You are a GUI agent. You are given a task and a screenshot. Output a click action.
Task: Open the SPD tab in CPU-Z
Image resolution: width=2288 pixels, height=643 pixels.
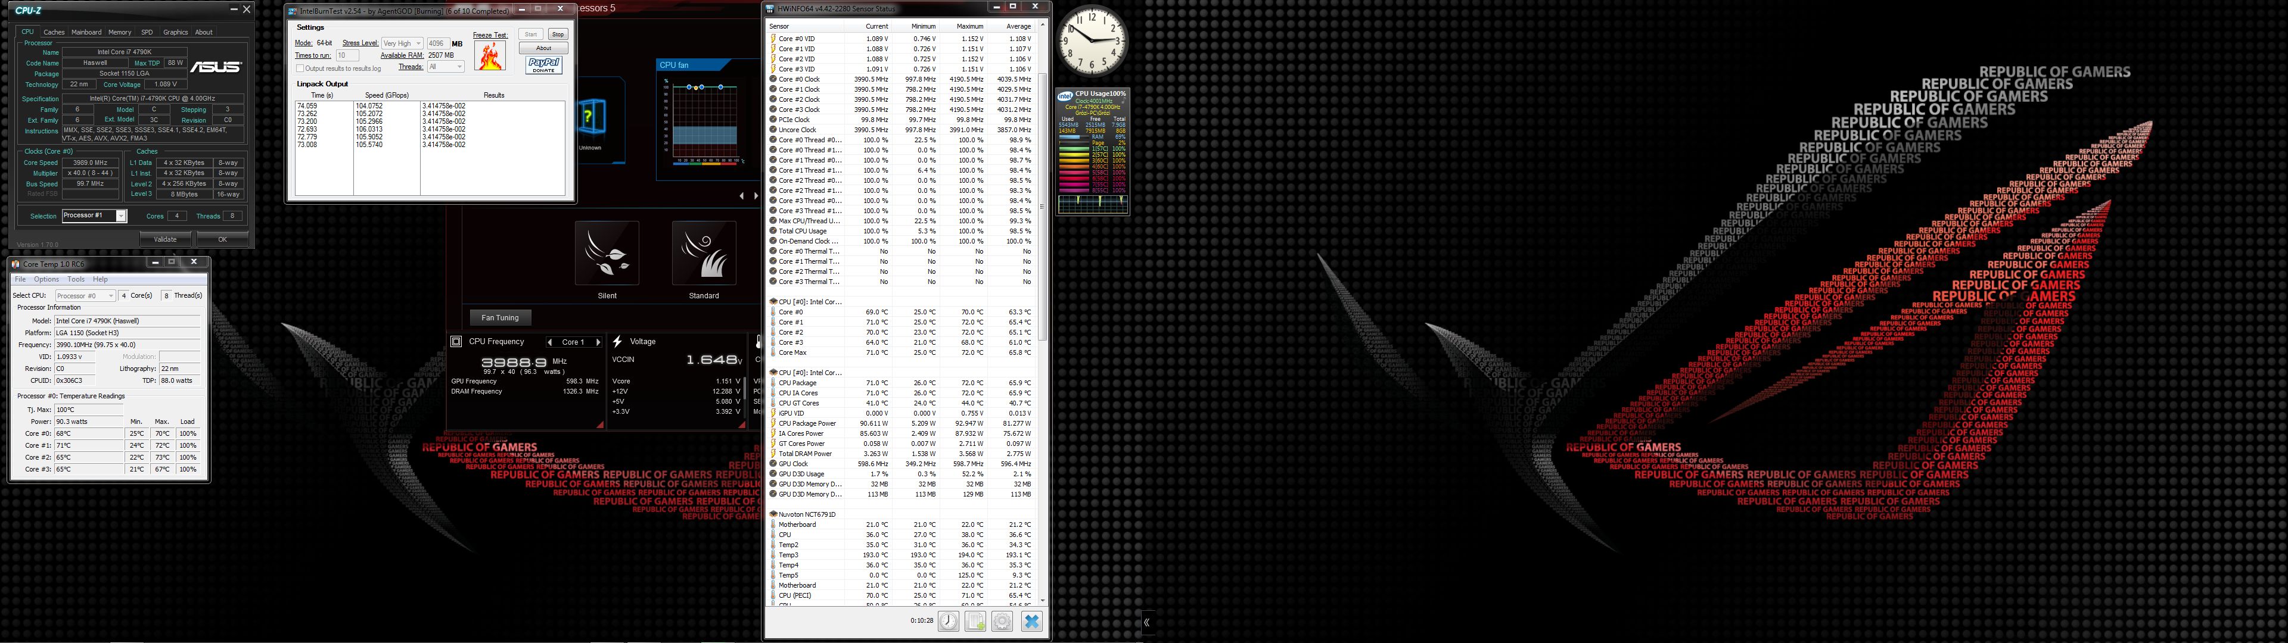point(147,32)
